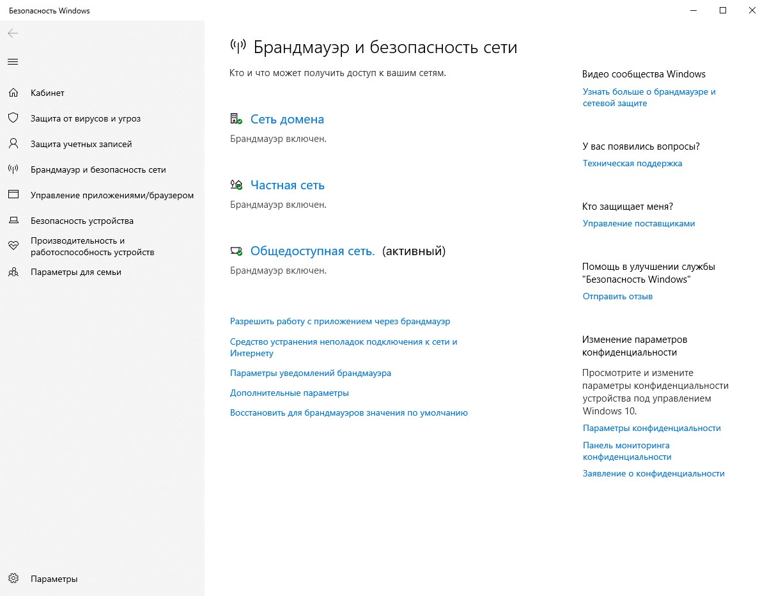This screenshot has height=596, width=767.
Task: Open Сеть домена firewall settings
Action: pos(287,120)
